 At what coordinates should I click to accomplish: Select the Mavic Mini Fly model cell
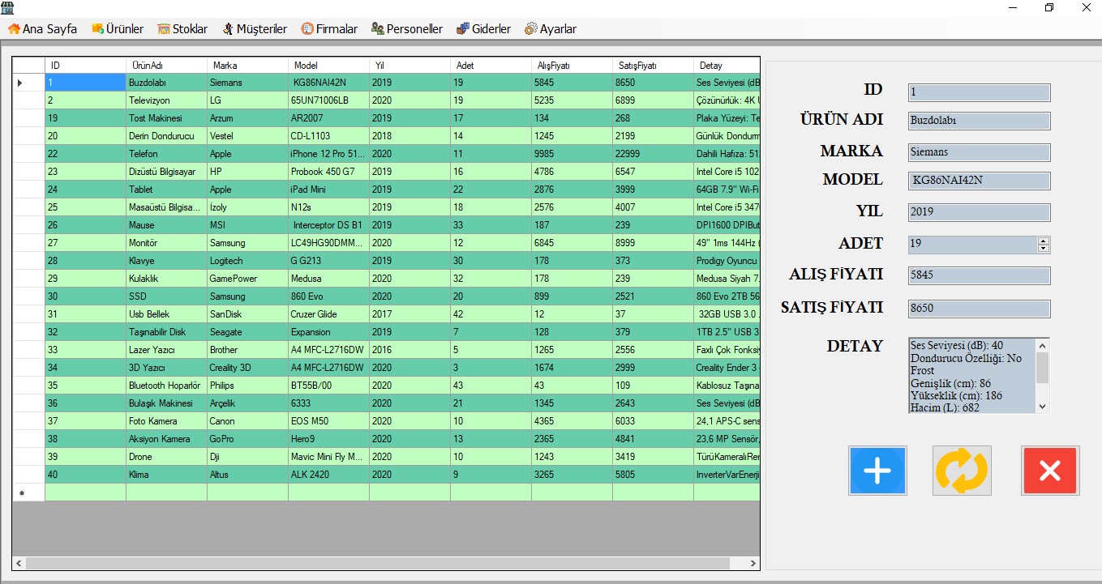[x=328, y=457]
